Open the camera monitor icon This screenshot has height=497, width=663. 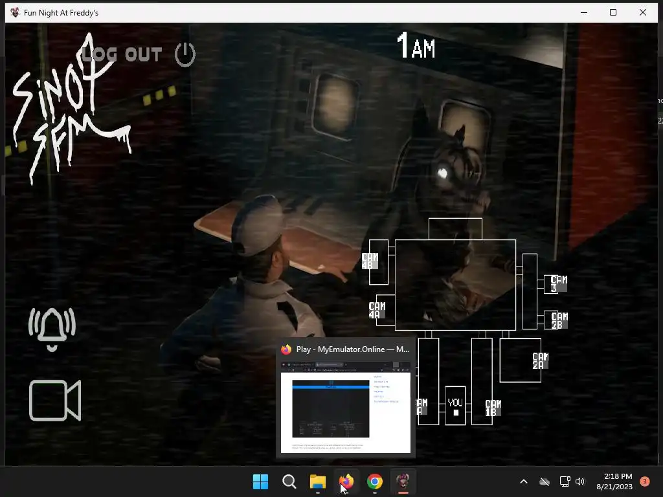[55, 401]
